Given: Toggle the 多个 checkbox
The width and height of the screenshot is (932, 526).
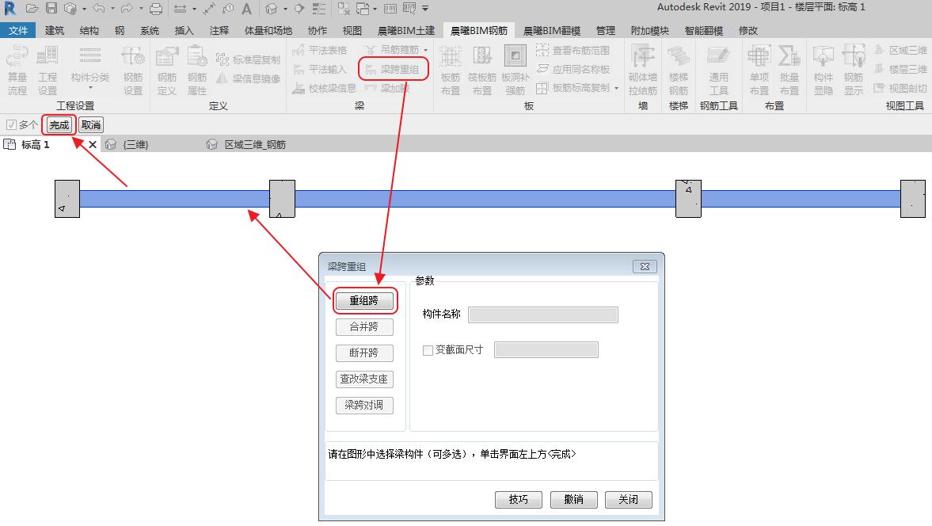Looking at the screenshot, I should [x=11, y=125].
